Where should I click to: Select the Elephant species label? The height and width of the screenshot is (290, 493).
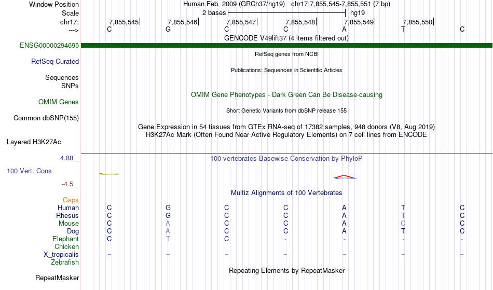tap(66, 239)
